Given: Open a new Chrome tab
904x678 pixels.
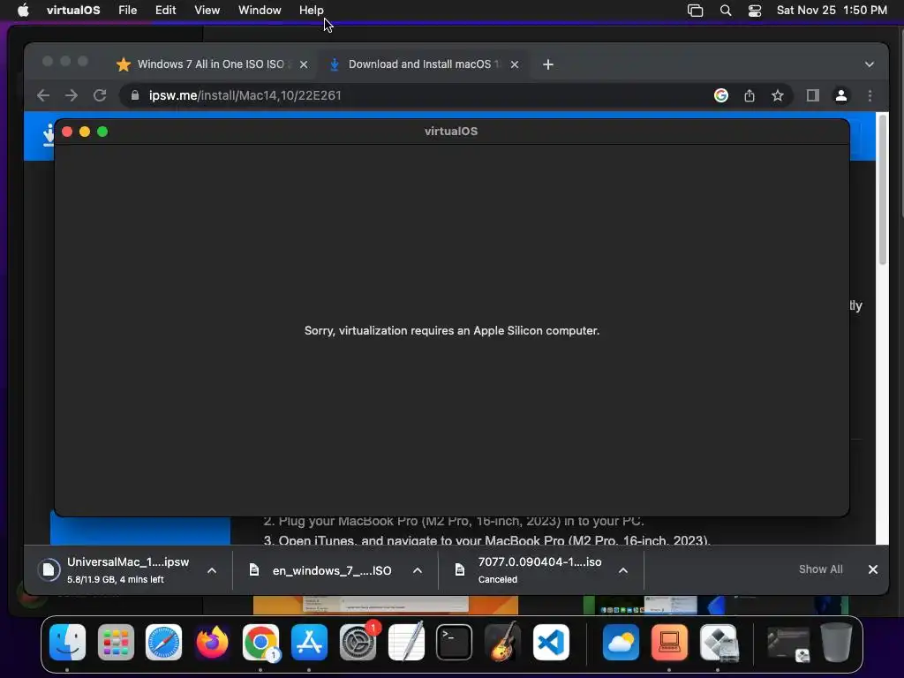Looking at the screenshot, I should (548, 64).
